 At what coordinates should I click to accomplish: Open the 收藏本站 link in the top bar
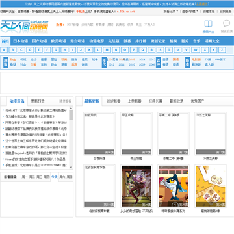coord(209,11)
